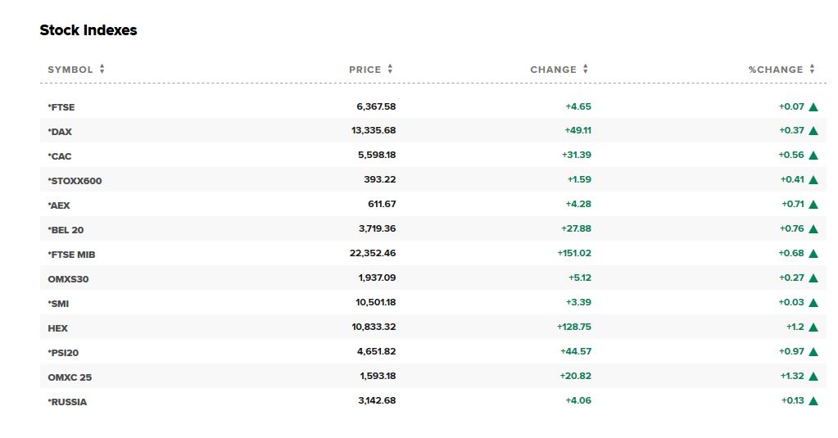Image resolution: width=838 pixels, height=438 pixels.
Task: Click the green up arrow in PSI20 row
Action: 813,352
